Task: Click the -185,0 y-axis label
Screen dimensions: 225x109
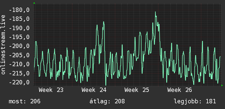Action: [19, 19]
